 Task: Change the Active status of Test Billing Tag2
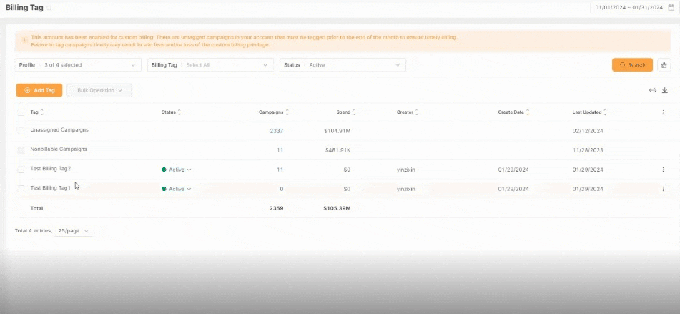coord(177,170)
